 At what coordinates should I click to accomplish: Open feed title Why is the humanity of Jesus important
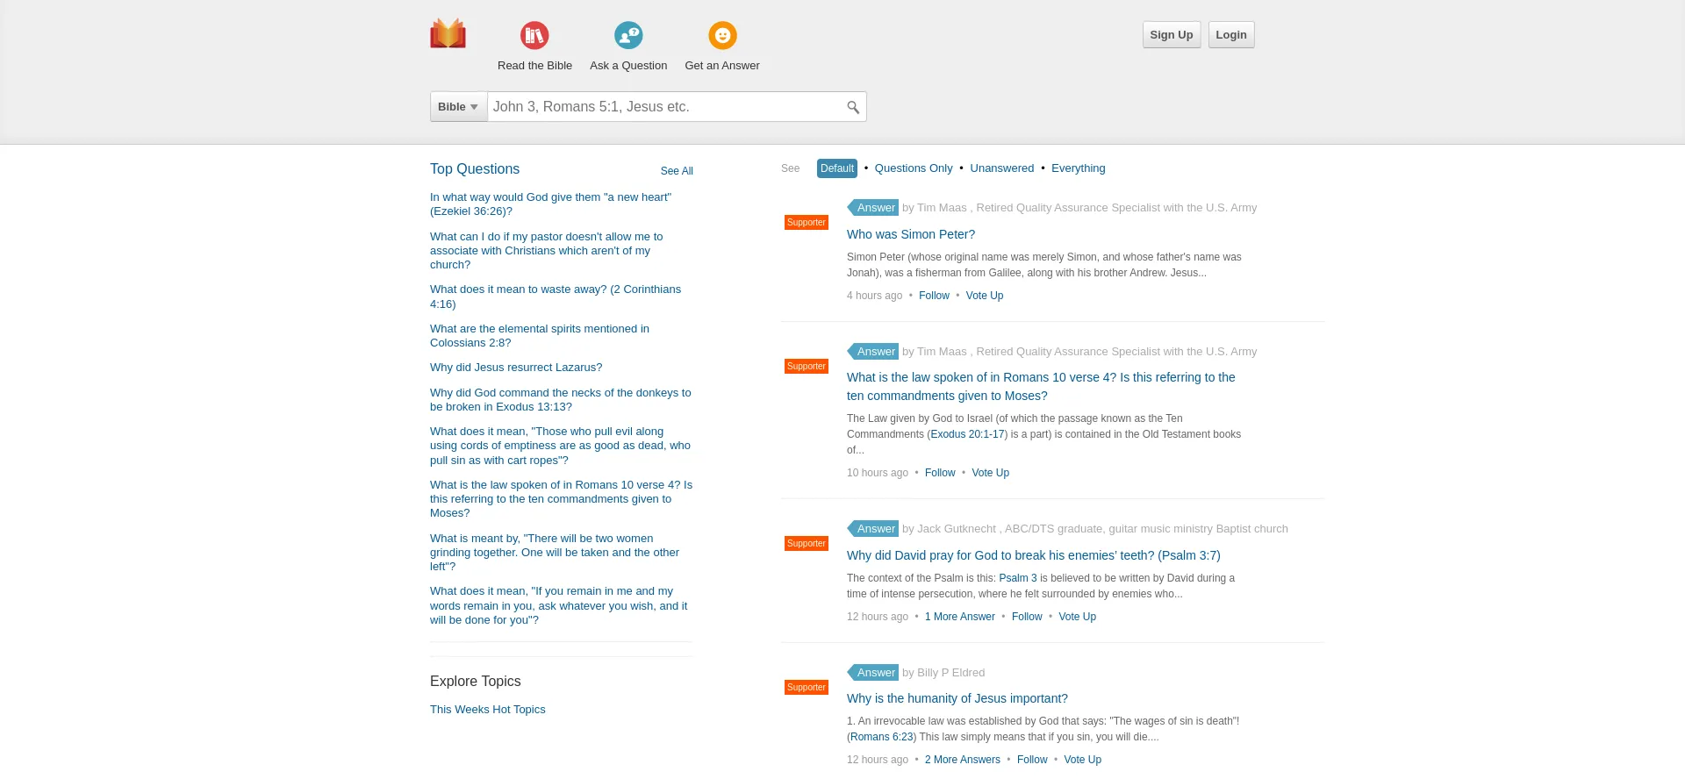(957, 698)
